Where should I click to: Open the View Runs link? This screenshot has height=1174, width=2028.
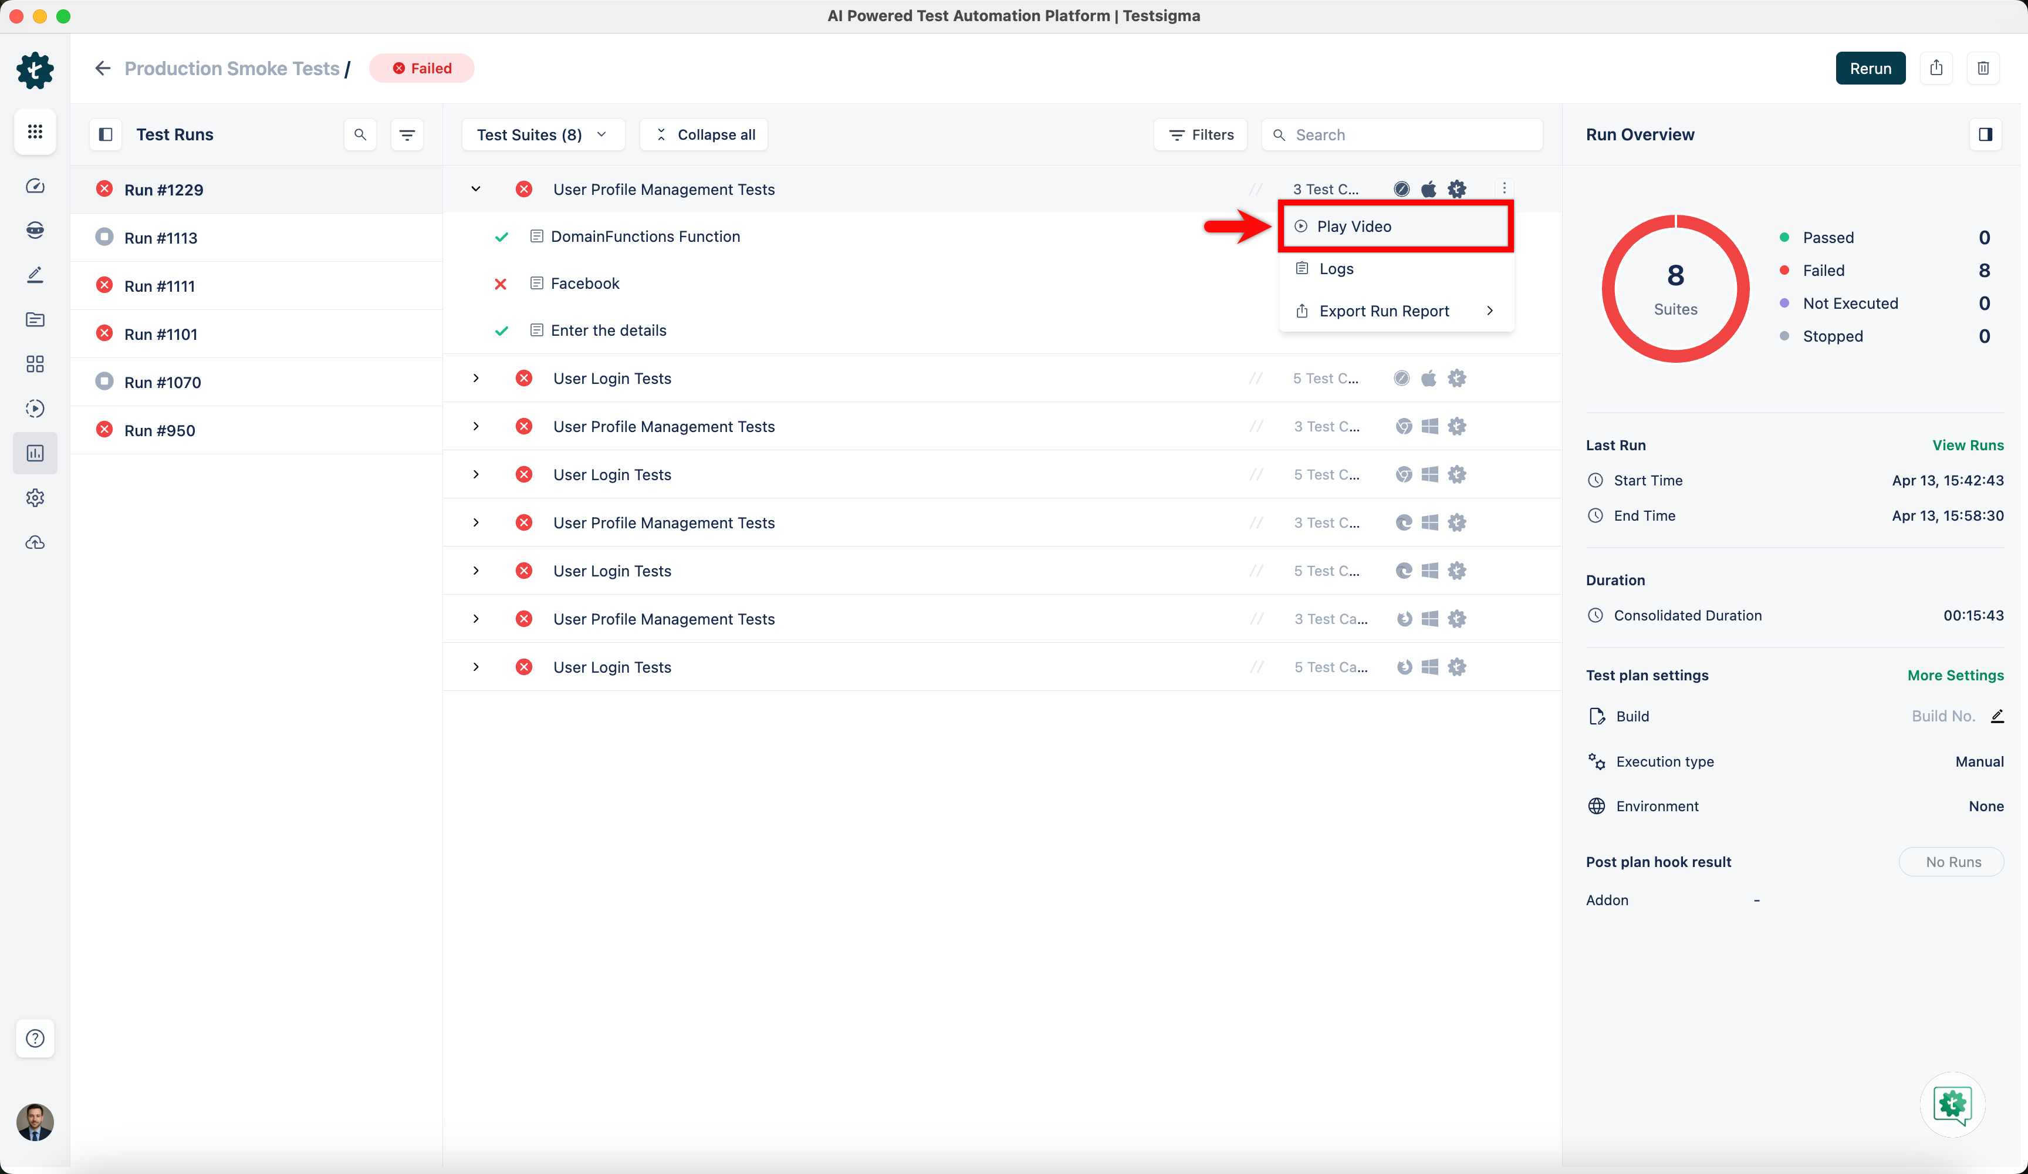[1968, 446]
